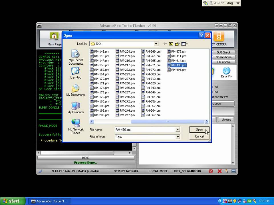Open My Network Places
Screen dimensions: 274x205
click(76, 126)
